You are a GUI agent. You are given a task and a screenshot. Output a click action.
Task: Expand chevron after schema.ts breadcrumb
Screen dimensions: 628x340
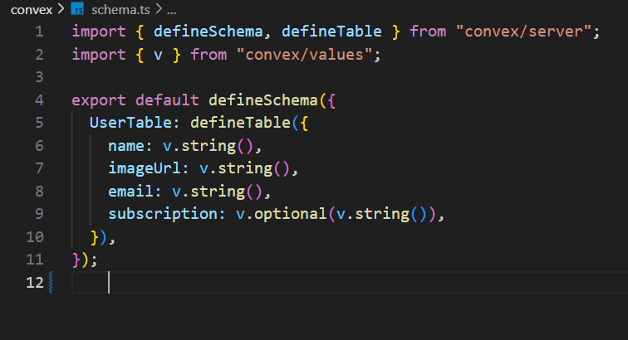point(159,9)
